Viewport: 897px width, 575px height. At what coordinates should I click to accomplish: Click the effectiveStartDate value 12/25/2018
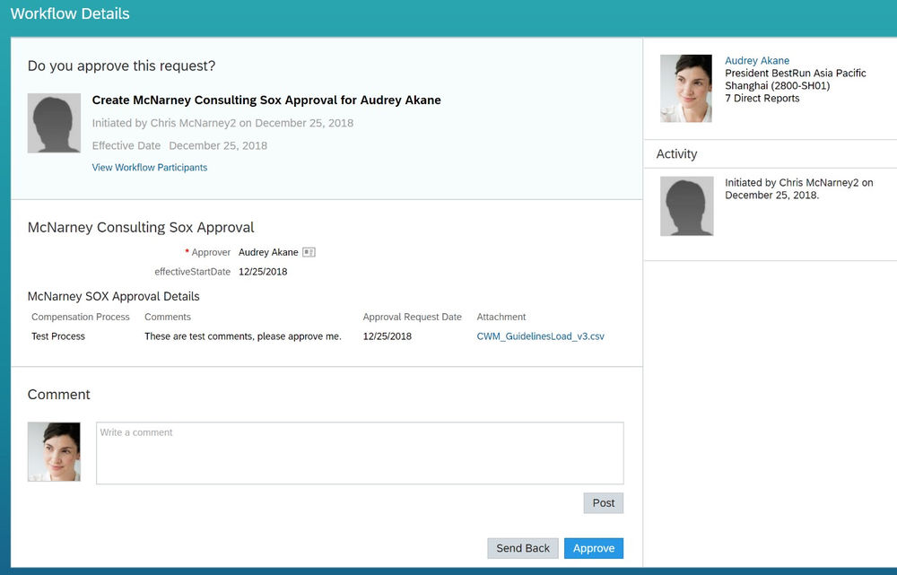(x=262, y=273)
